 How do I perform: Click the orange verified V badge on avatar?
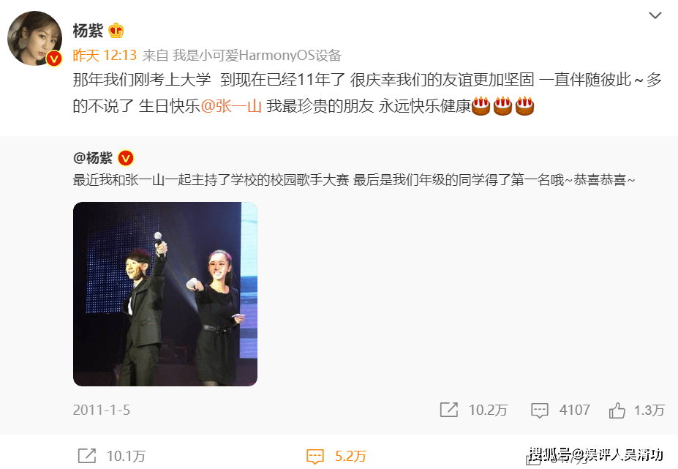pyautogui.click(x=54, y=59)
